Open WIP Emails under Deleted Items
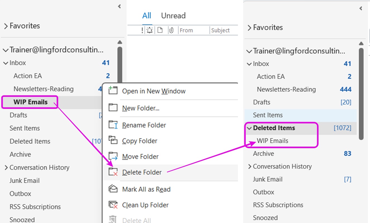Screen dimensions: 370x223 pos(273,141)
